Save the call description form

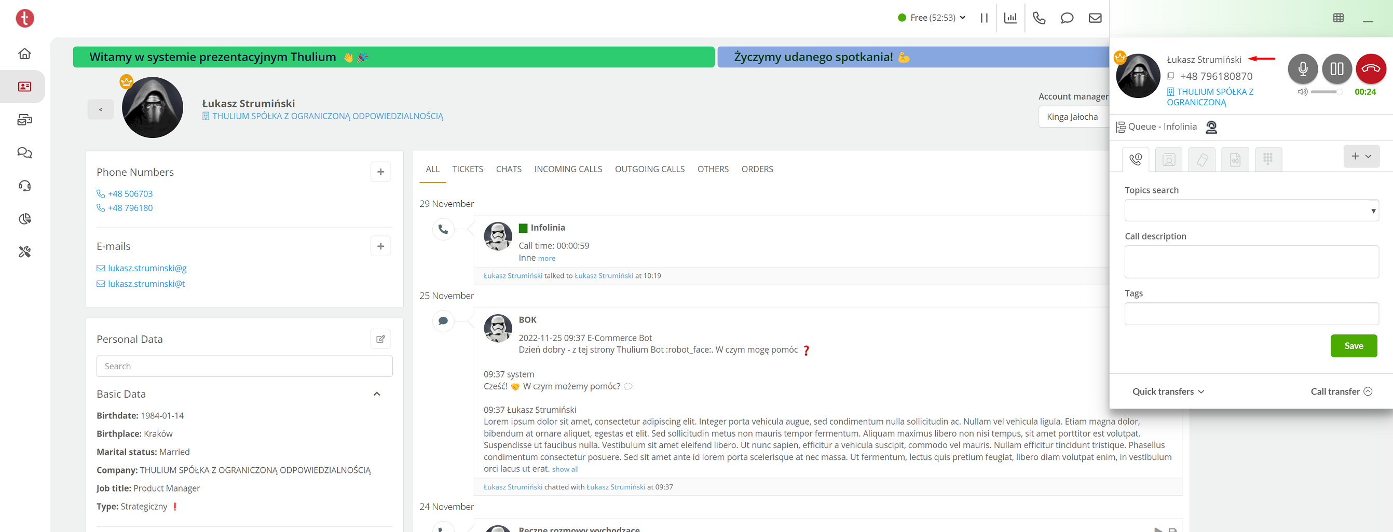(x=1354, y=346)
